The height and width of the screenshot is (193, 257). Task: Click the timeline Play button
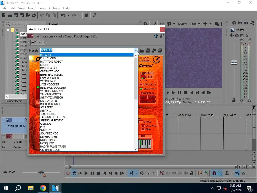(x=86, y=173)
